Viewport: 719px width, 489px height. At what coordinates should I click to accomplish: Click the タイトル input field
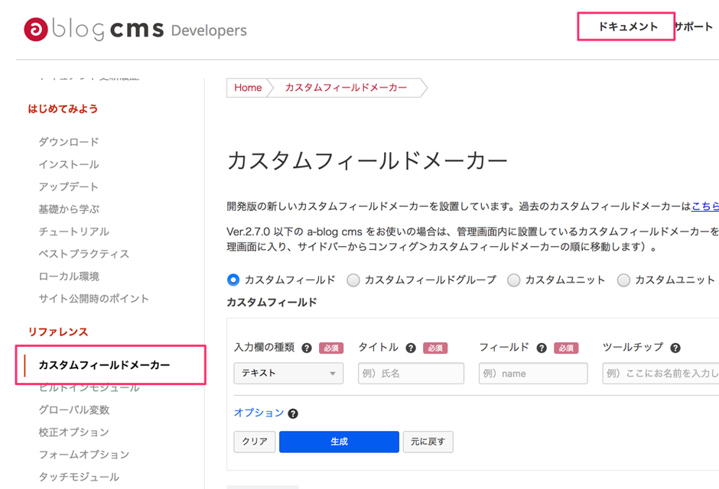(411, 373)
